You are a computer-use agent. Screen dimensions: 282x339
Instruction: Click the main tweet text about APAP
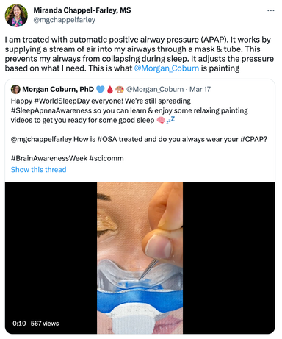click(x=140, y=54)
